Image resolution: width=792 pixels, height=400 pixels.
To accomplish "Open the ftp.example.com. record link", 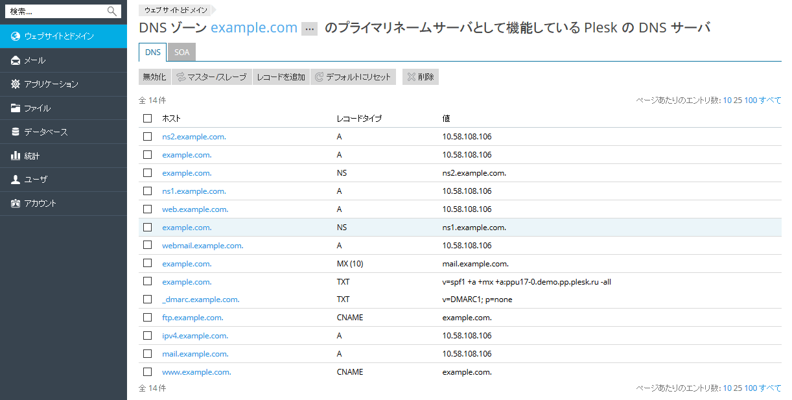I will coord(192,318).
